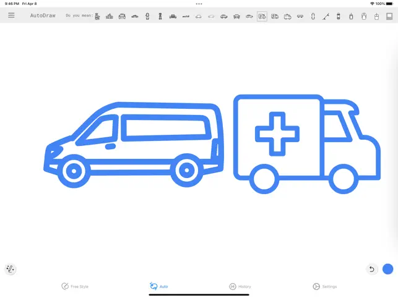Tap the battery indicator
The width and height of the screenshot is (398, 298).
(x=389, y=4)
